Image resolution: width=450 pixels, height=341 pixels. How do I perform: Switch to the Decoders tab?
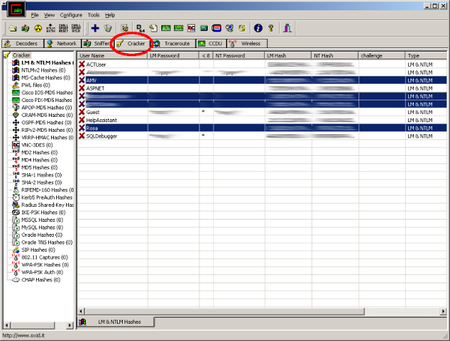tap(22, 43)
